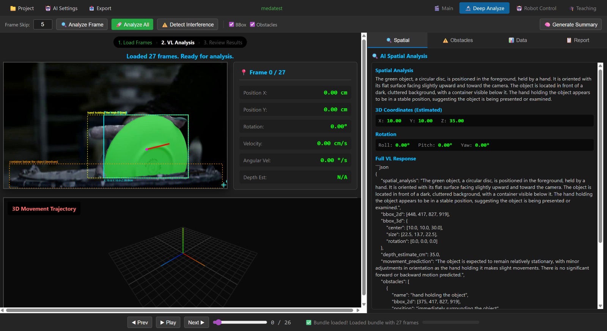607x331 pixels.
Task: Click the AI Spatial Analysis magnifier icon
Action: pos(375,56)
